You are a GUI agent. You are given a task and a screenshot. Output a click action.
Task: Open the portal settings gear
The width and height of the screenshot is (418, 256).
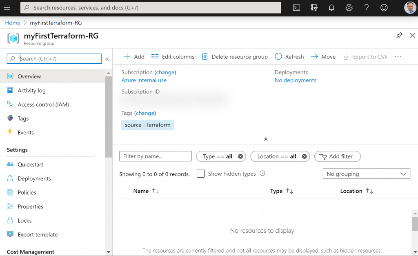pos(349,8)
